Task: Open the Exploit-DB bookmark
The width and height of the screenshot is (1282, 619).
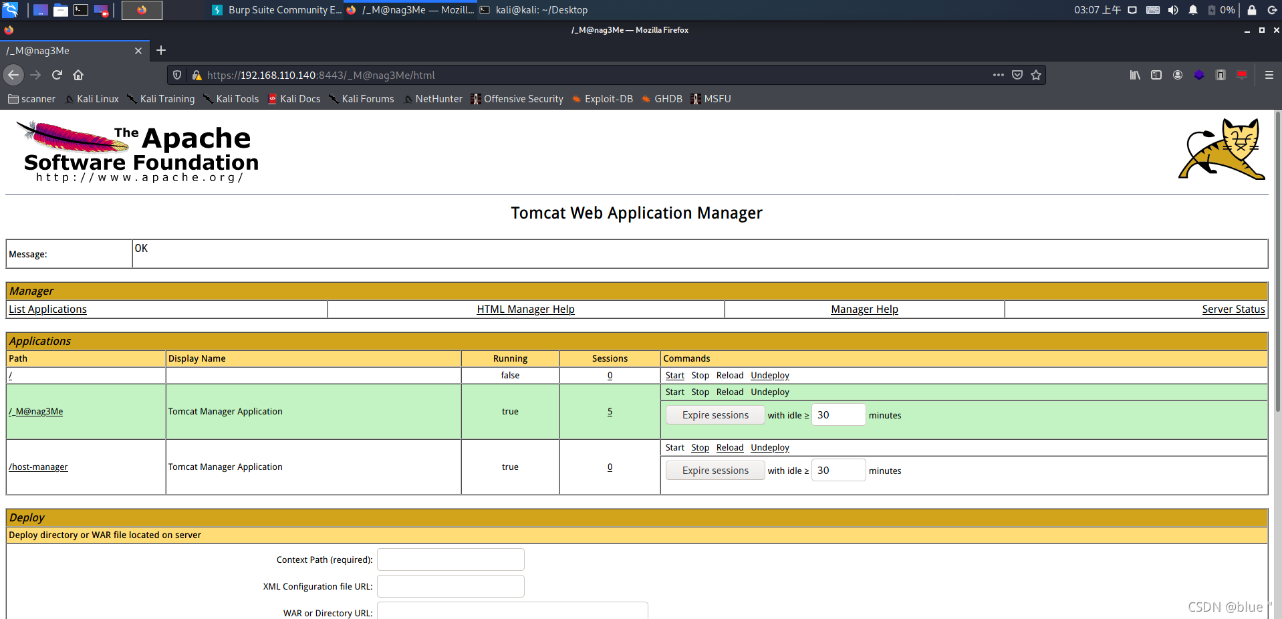Action: point(602,99)
